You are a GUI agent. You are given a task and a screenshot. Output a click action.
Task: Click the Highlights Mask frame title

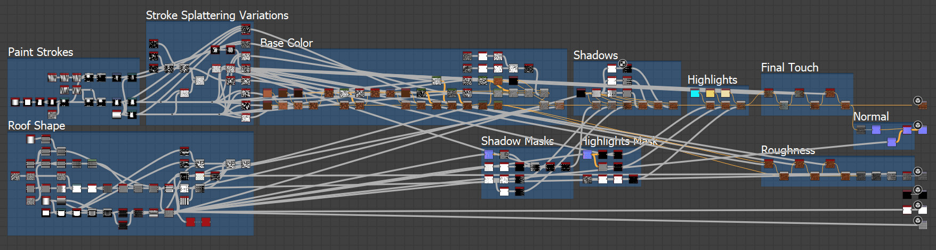(x=619, y=141)
